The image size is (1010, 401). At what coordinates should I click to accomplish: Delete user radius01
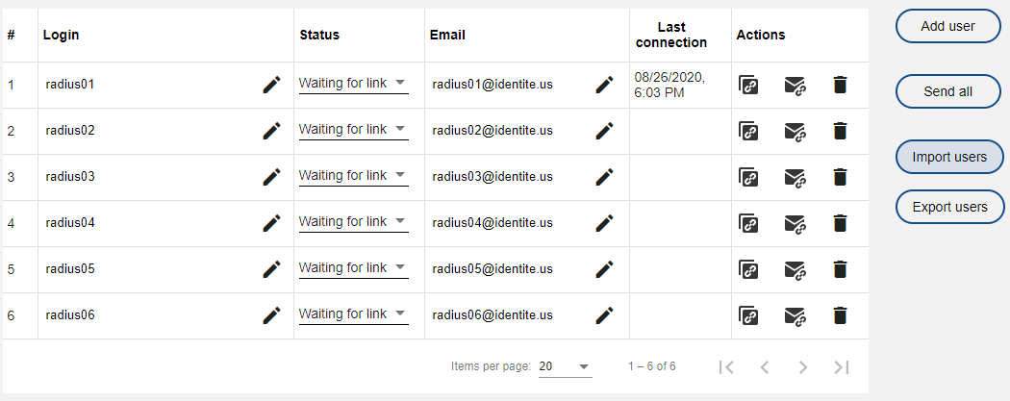tap(840, 85)
